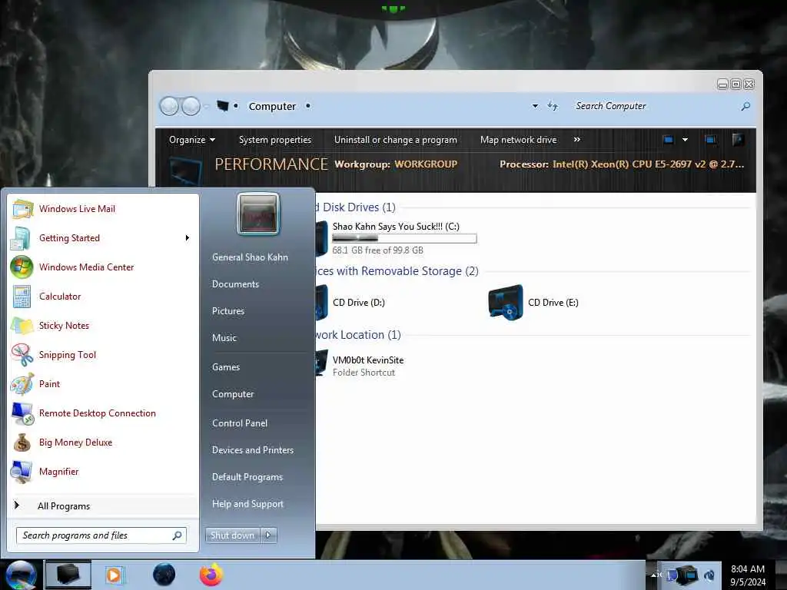Open Default Programs
The image size is (787, 590).
tap(247, 477)
